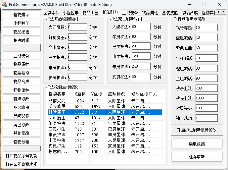
Task: Click the 狮骑魔王 start refresh minutes field
Action: [x=77, y=37]
